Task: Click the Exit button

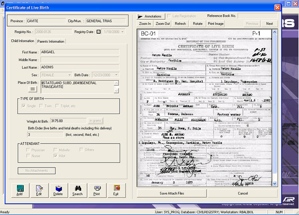Action: point(116,190)
